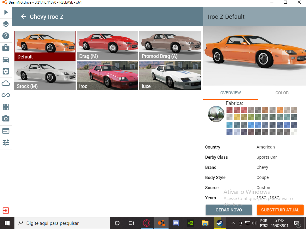Click the 'Coupe' body style value
Viewport: 306px width, 229px height.
point(262,177)
